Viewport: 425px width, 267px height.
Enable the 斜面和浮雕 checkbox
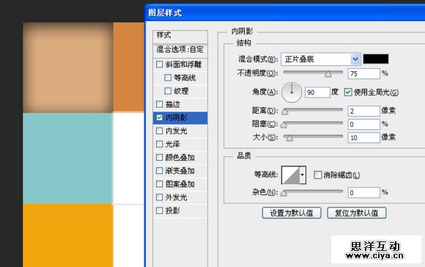[160, 65]
